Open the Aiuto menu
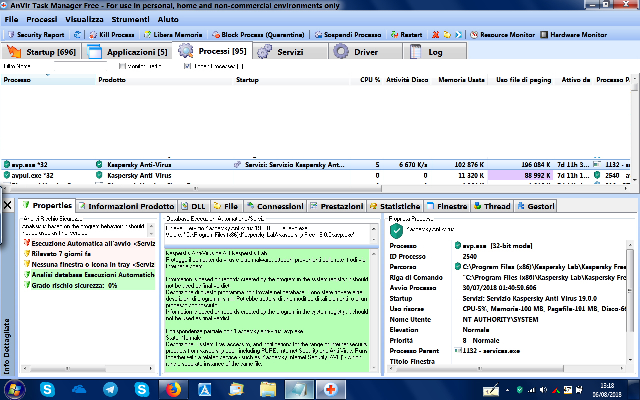 tap(168, 19)
